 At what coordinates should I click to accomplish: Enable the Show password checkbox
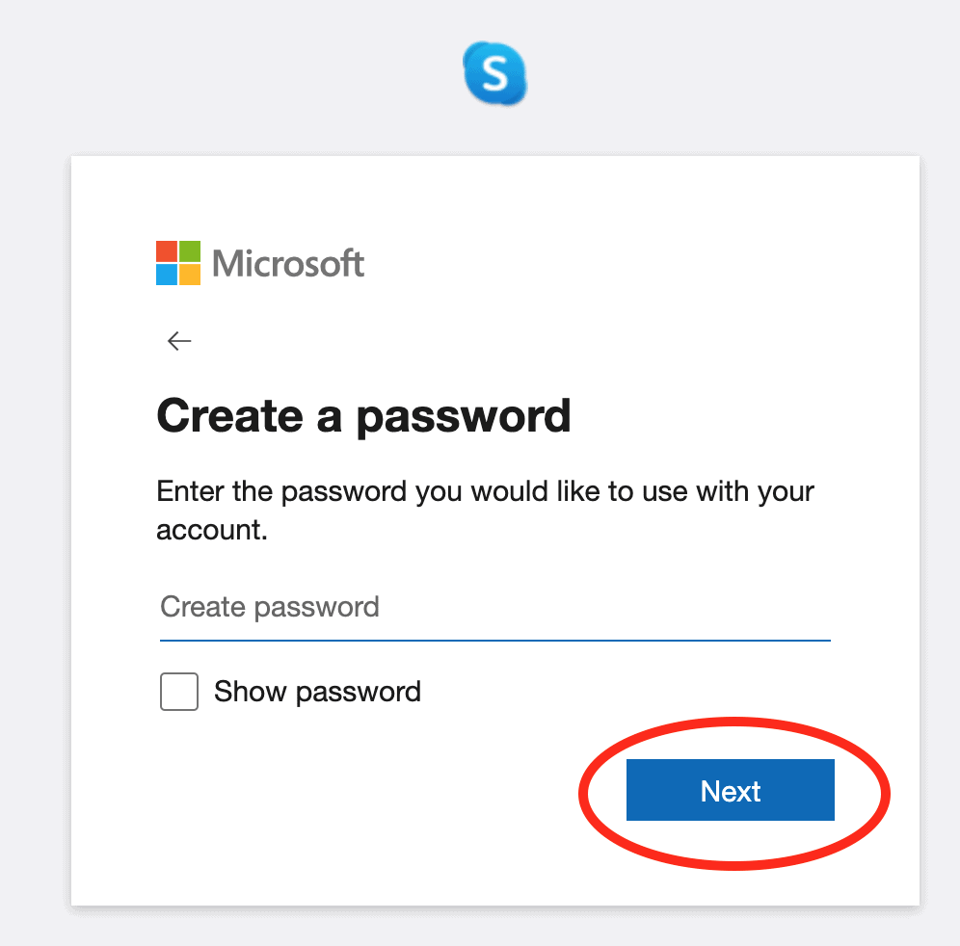point(179,692)
